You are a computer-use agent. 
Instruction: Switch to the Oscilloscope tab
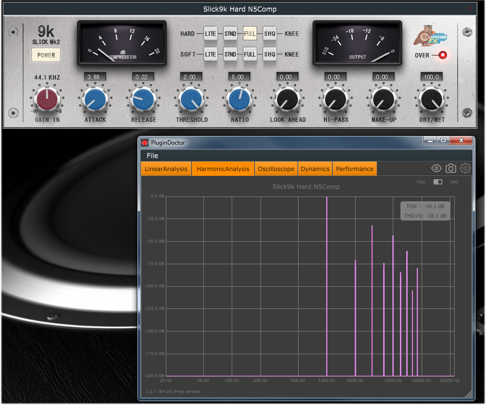point(276,169)
